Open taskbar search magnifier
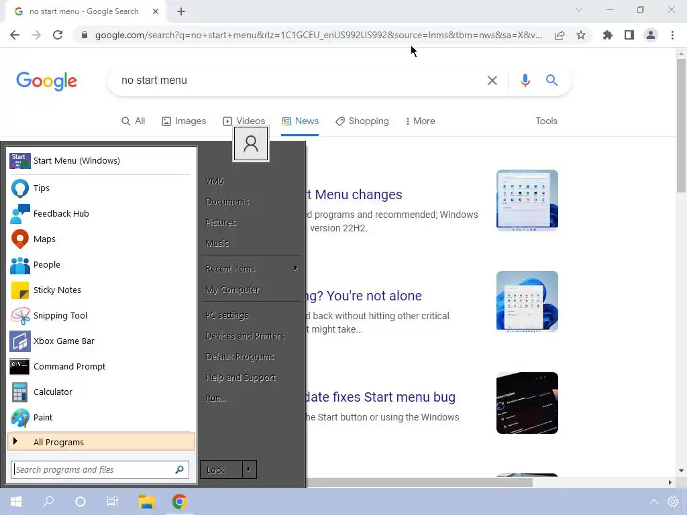 (48, 502)
